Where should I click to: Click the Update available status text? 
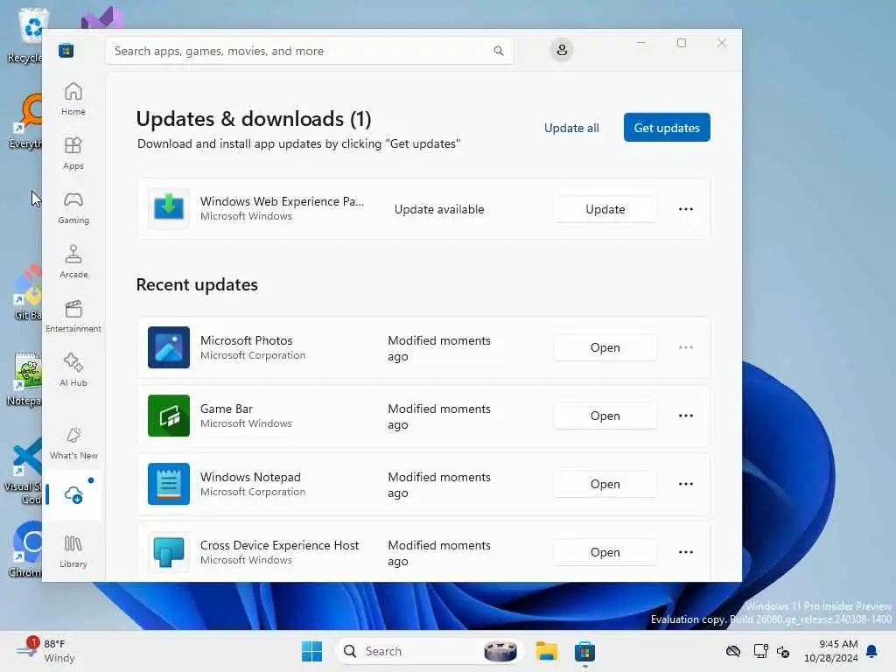click(x=439, y=209)
